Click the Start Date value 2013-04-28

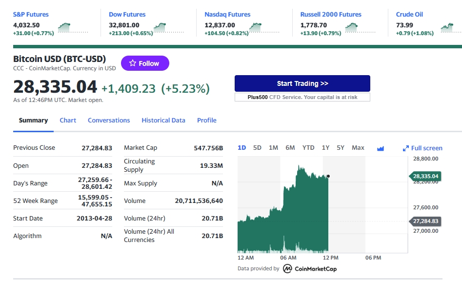pos(94,219)
